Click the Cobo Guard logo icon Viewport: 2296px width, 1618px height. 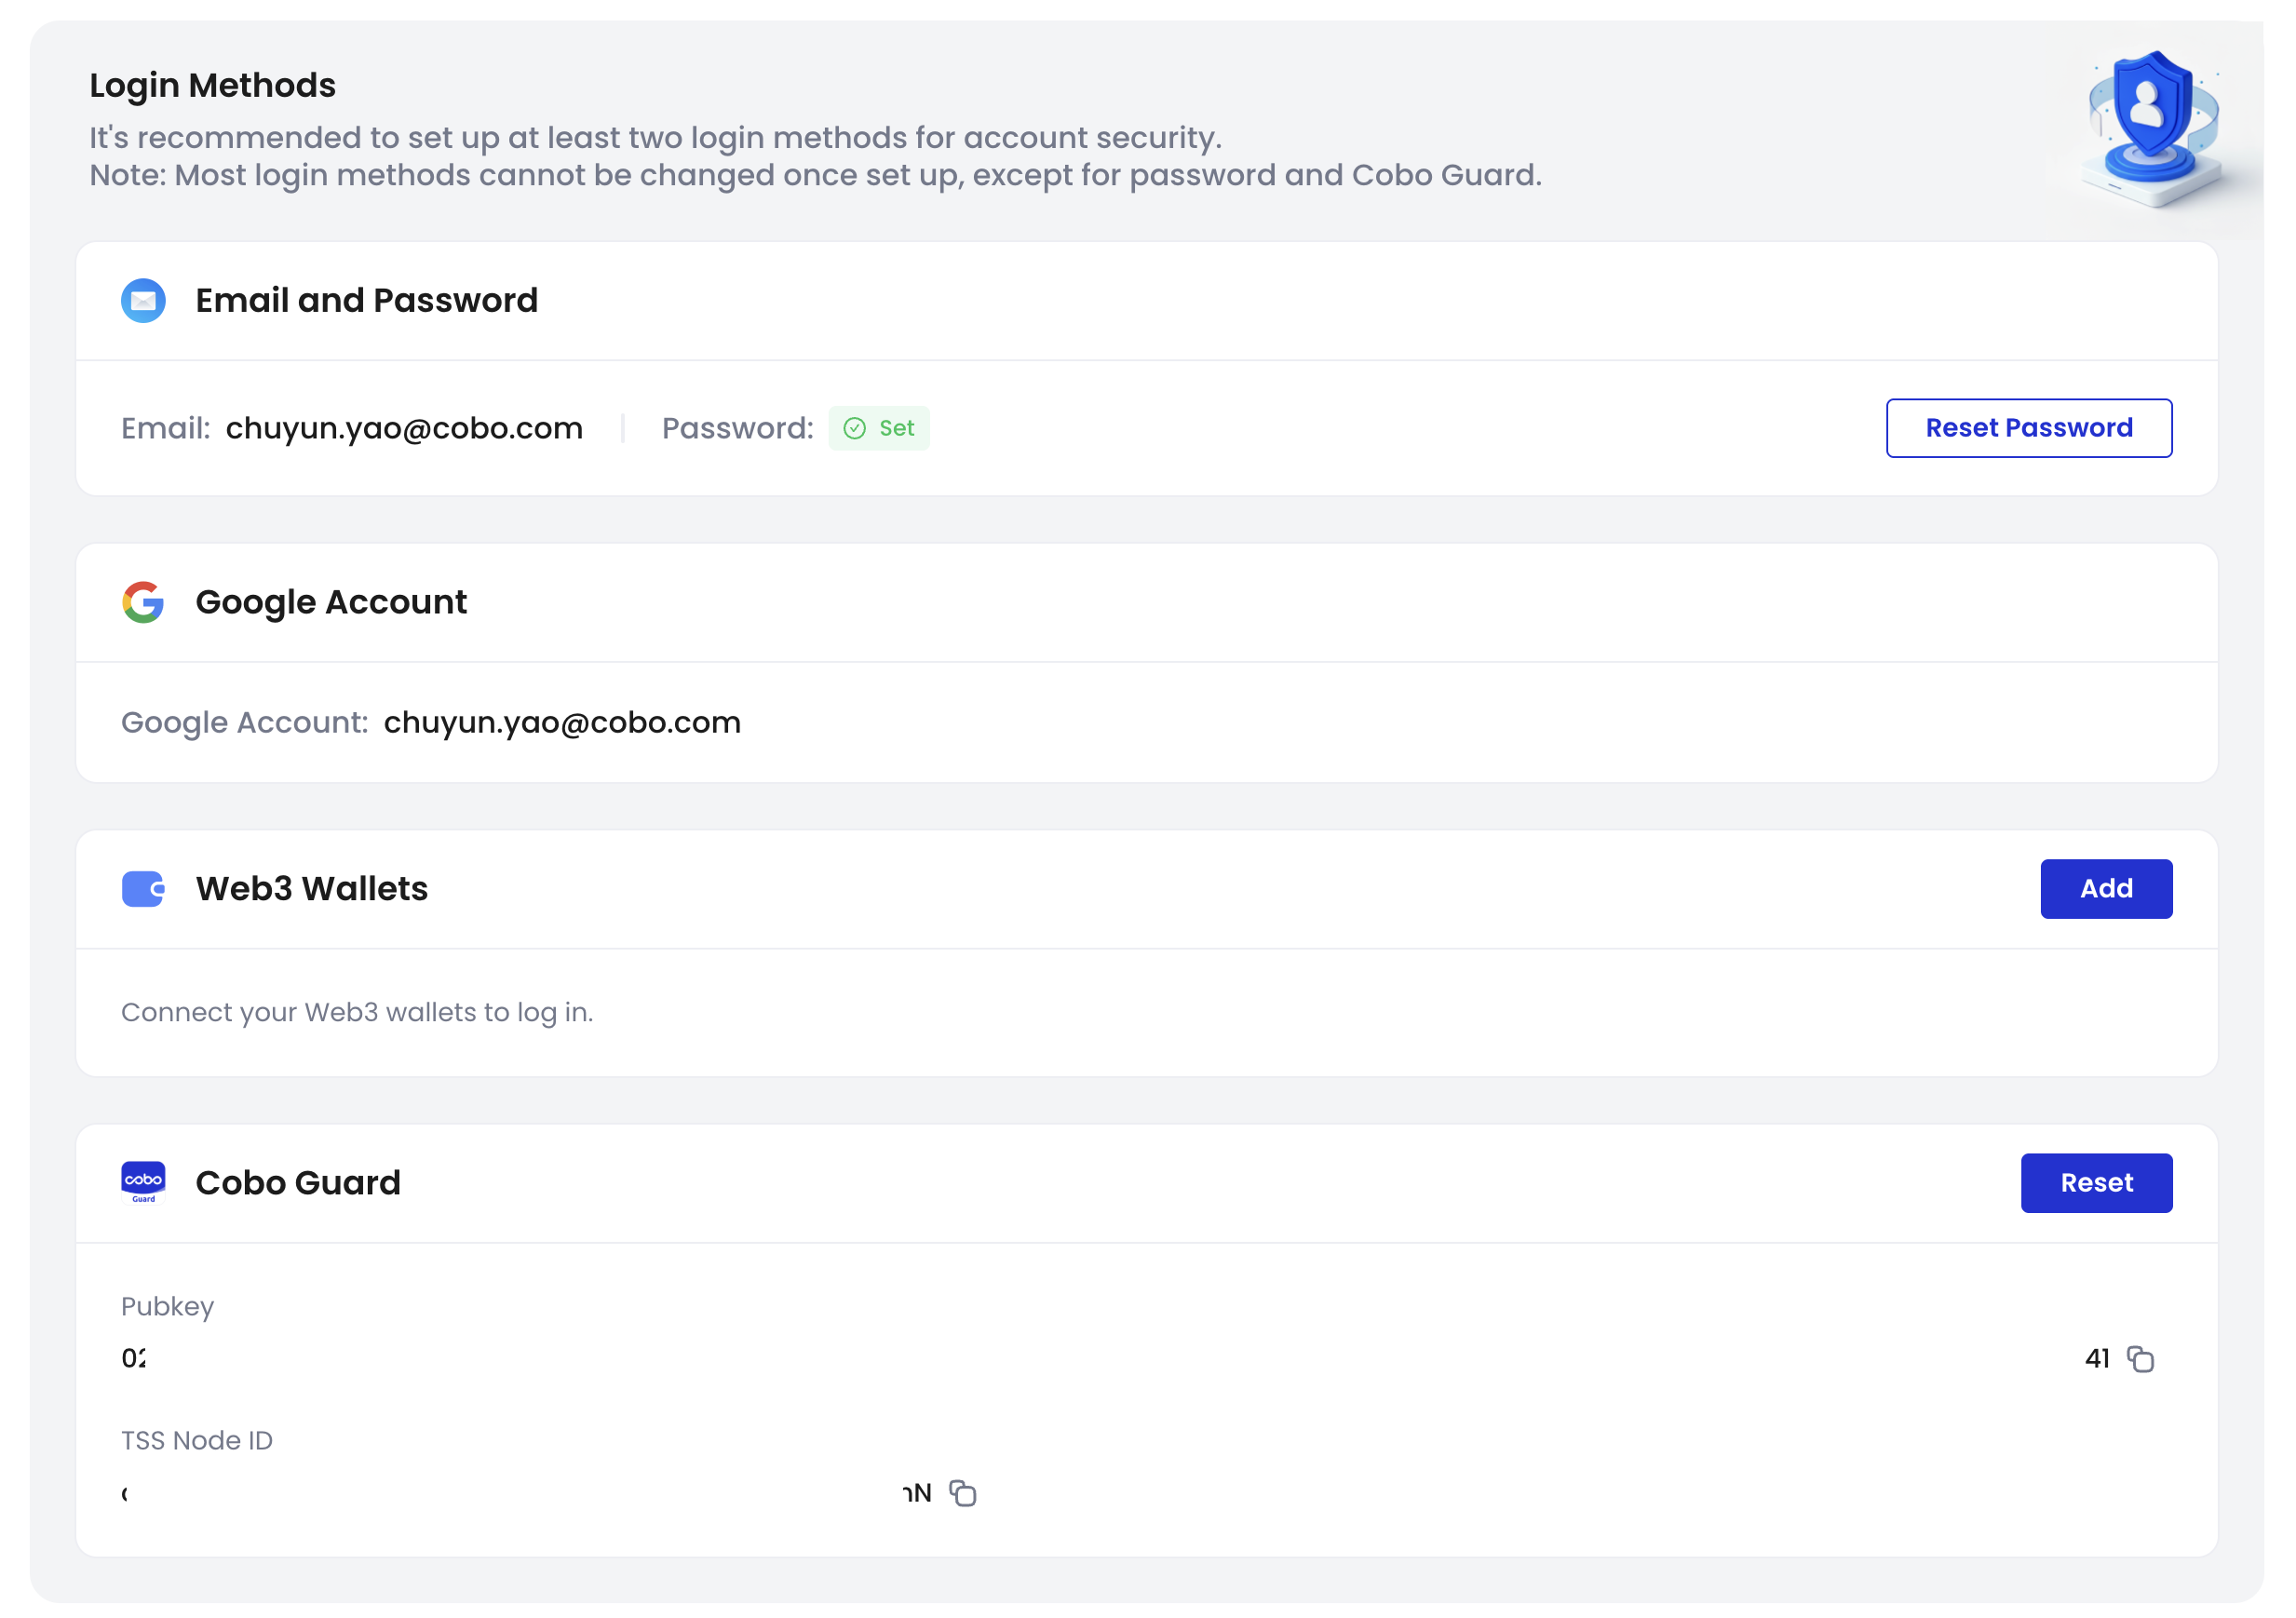143,1182
